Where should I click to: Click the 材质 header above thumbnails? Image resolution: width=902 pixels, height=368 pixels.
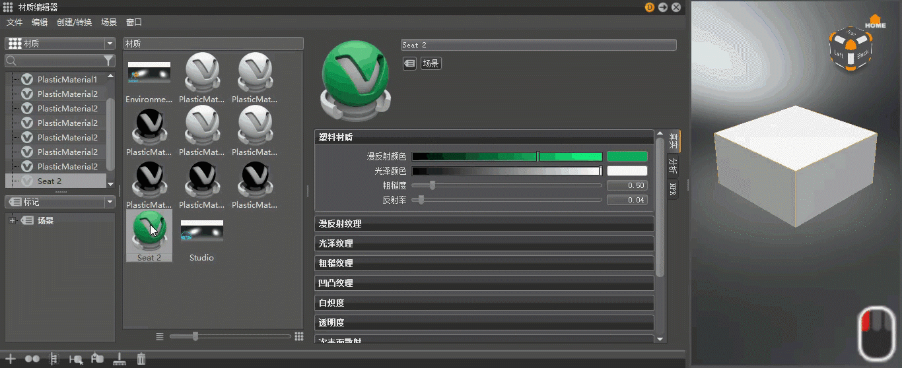pyautogui.click(x=213, y=44)
